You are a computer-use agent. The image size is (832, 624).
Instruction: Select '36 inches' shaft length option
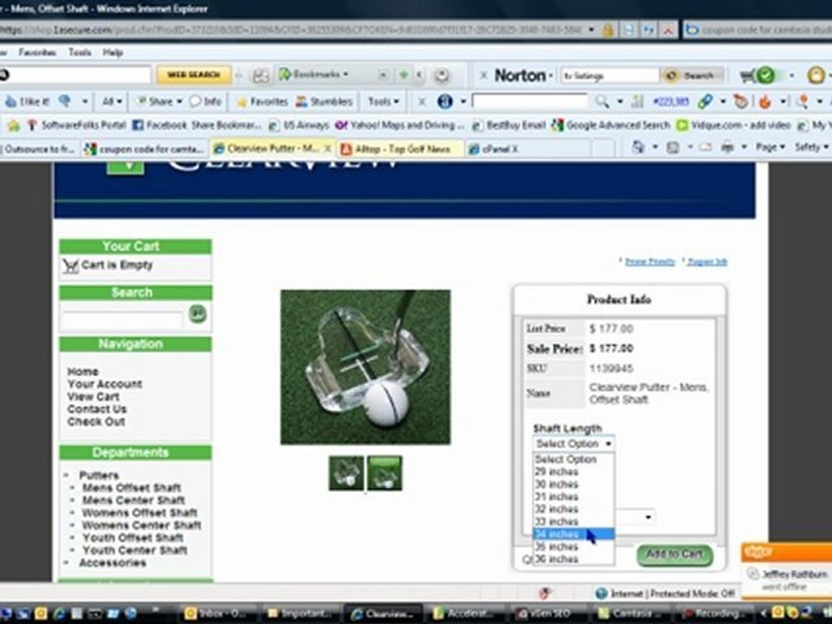[x=574, y=559]
